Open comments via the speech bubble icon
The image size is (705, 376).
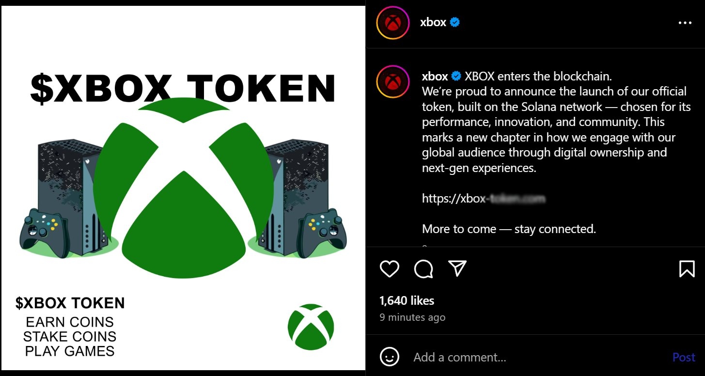(x=423, y=268)
